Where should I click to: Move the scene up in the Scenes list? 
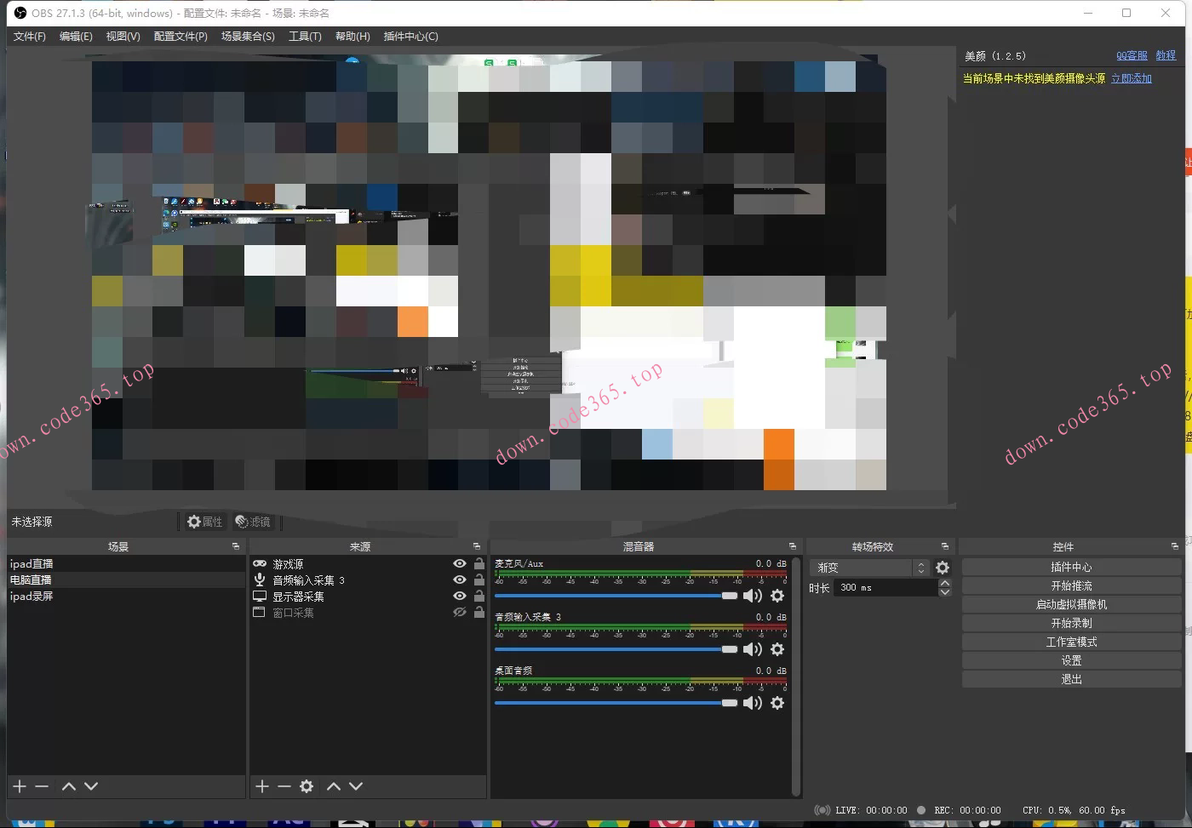69,786
